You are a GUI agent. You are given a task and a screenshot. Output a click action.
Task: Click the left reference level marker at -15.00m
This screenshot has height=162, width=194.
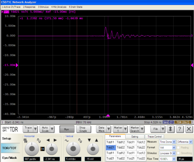(x=17, y=65)
